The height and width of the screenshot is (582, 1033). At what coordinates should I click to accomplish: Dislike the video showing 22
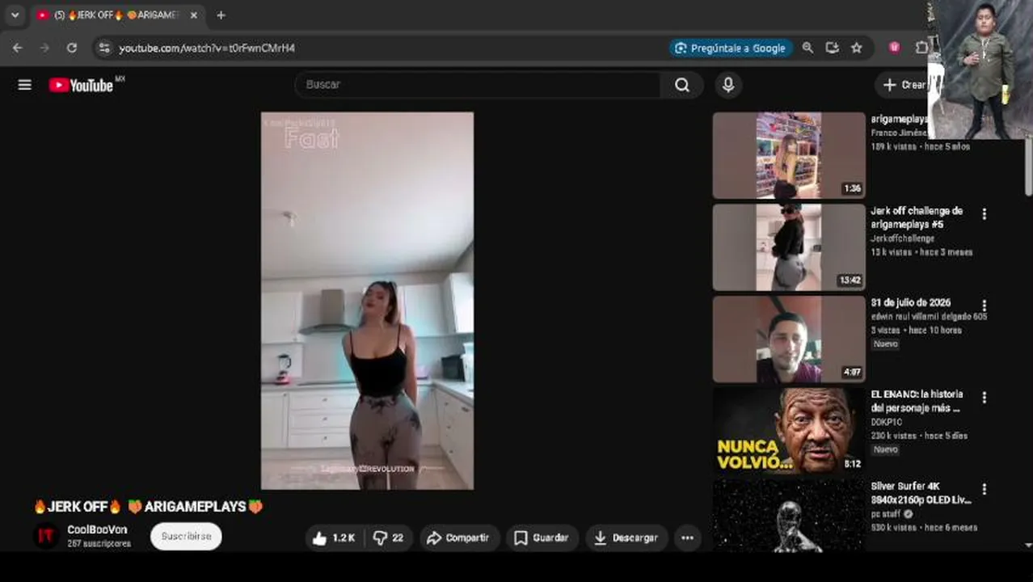[x=389, y=538]
